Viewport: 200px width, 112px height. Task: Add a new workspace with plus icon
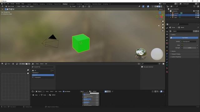pyautogui.click(x=110, y=4)
